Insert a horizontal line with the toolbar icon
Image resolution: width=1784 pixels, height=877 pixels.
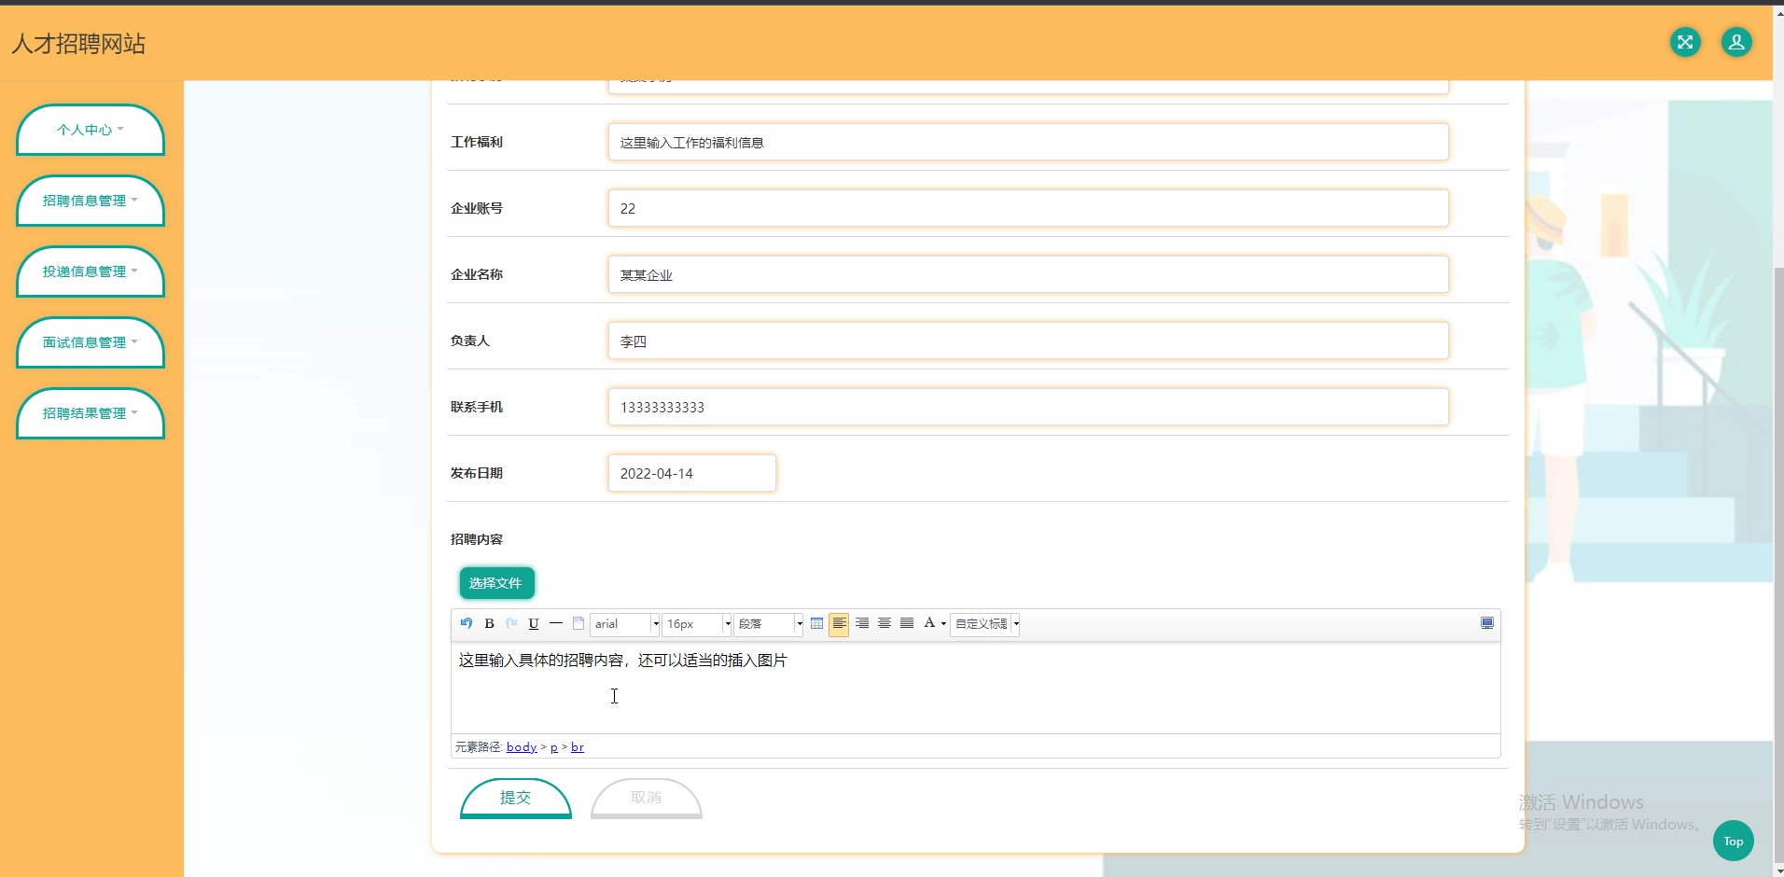click(556, 623)
